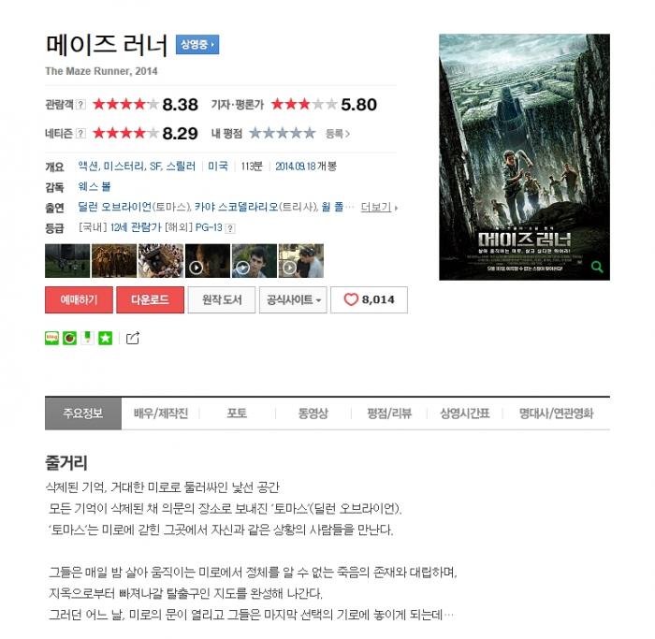Like the movie with the heart button
Image resolution: width=655 pixels, height=639 pixels.
tap(369, 299)
